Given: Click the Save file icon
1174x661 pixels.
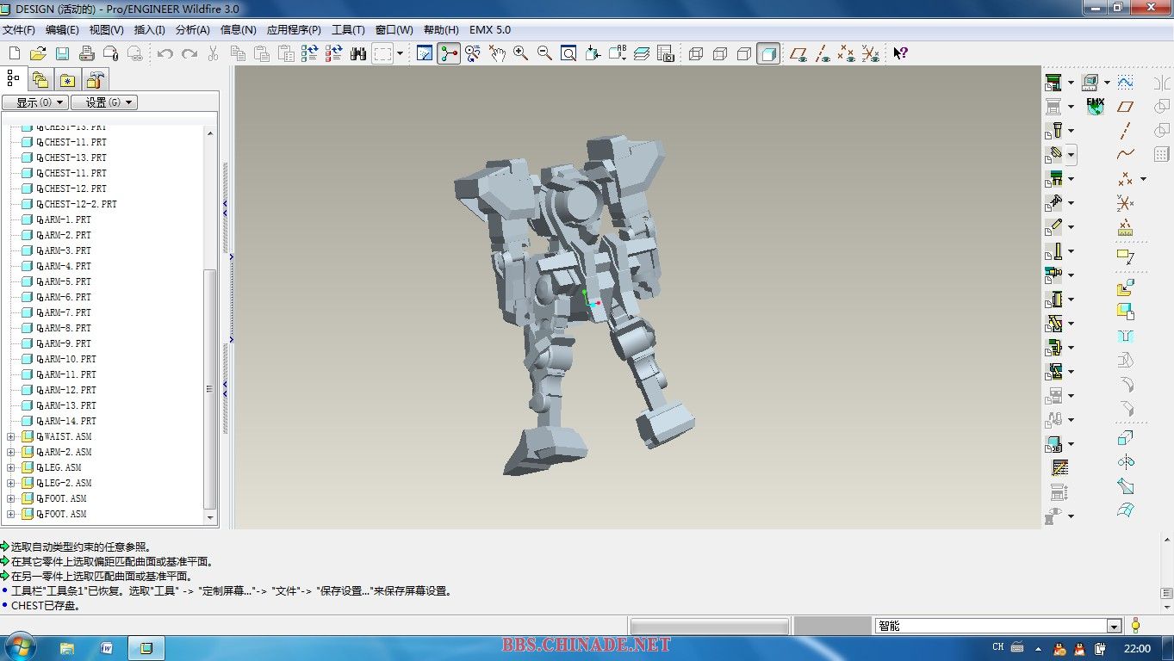Looking at the screenshot, I should (62, 53).
